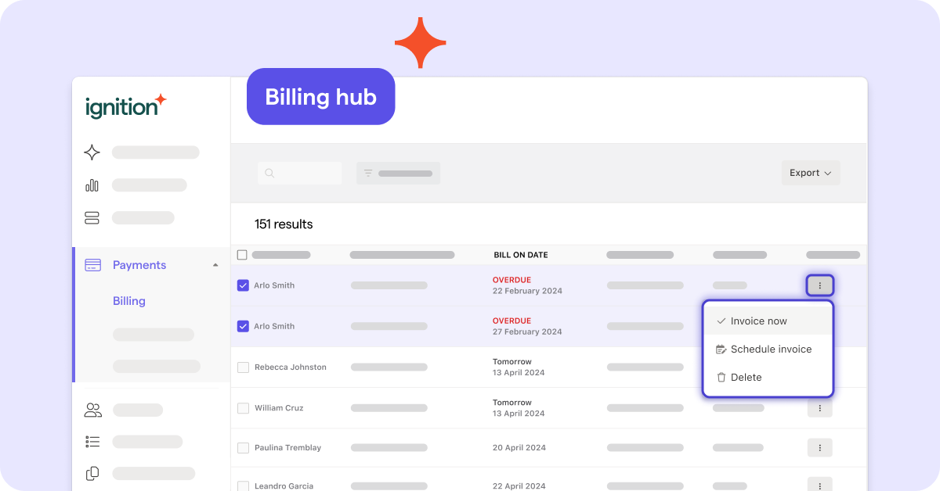Open the people icon in sidebar
The height and width of the screenshot is (491, 940).
(92, 410)
